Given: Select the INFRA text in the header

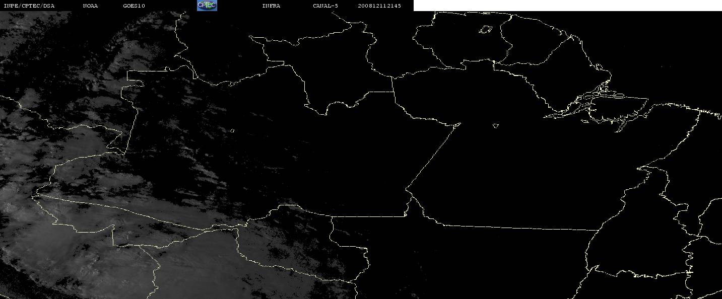Looking at the screenshot, I should click(271, 6).
